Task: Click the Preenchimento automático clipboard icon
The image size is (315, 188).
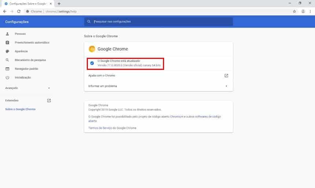Action: (x=7, y=42)
